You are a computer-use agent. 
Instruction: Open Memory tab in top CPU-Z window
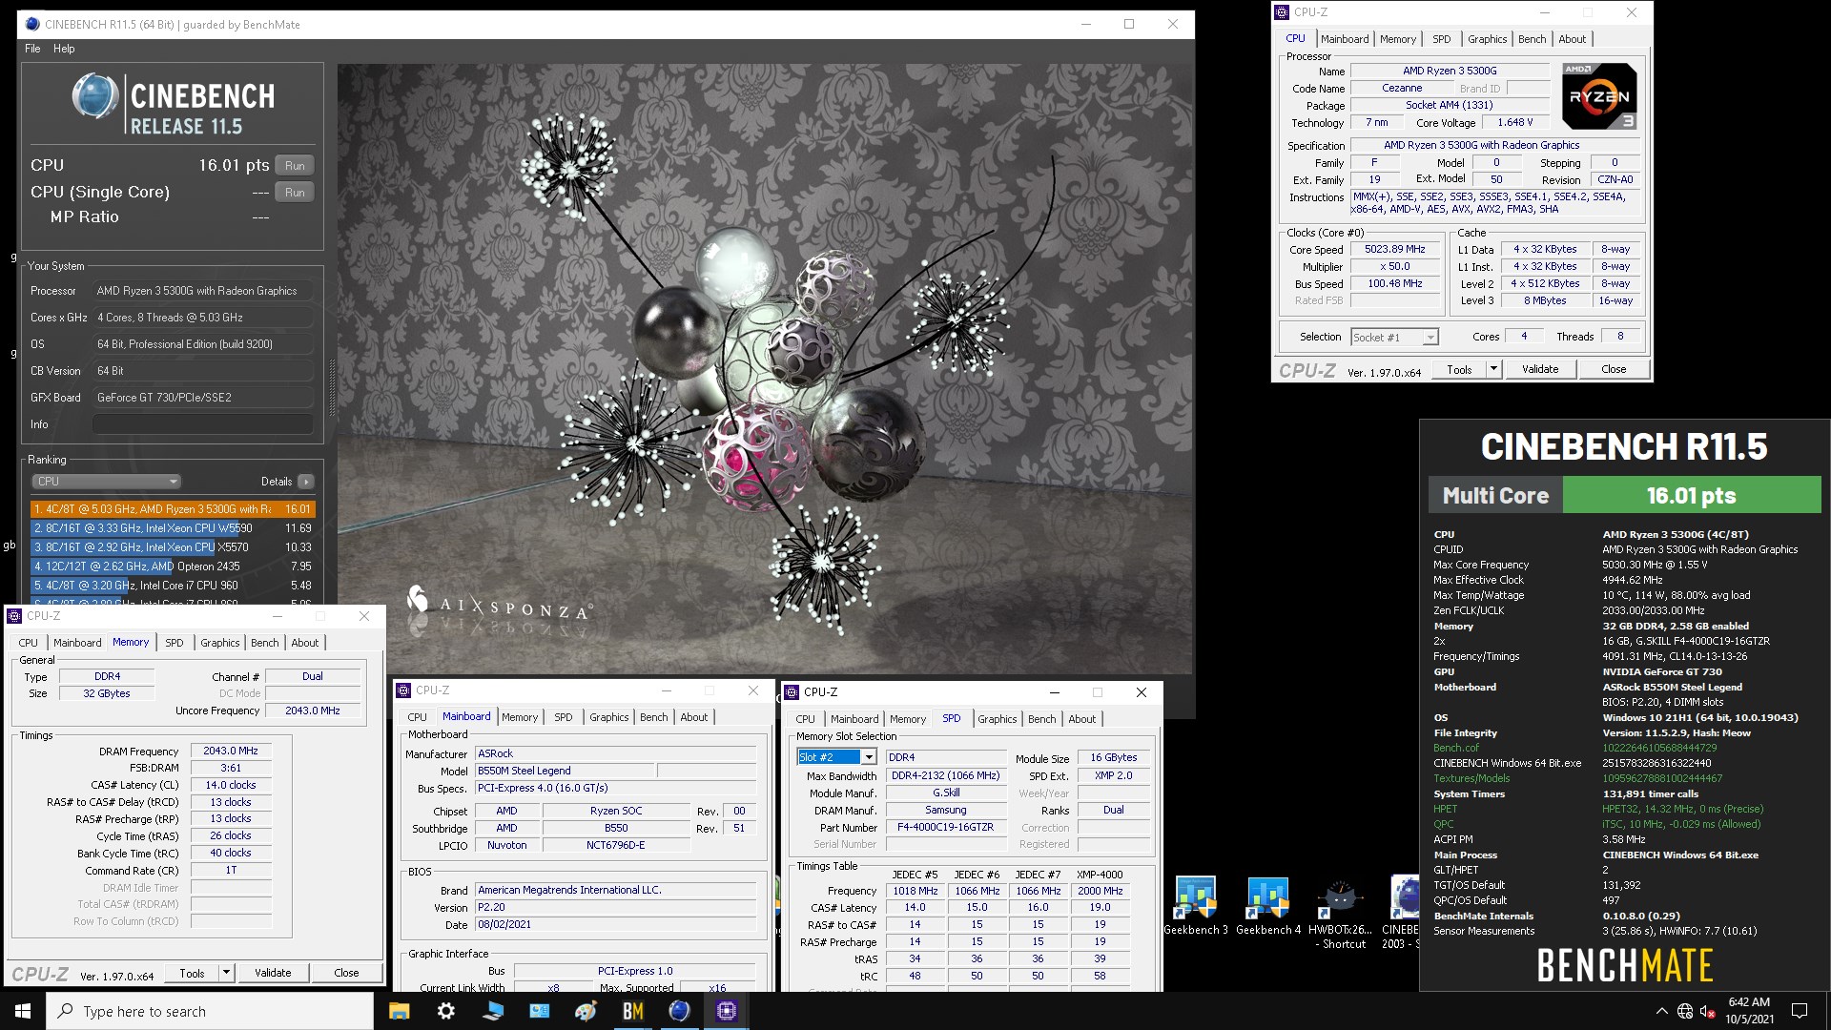pyautogui.click(x=1398, y=39)
